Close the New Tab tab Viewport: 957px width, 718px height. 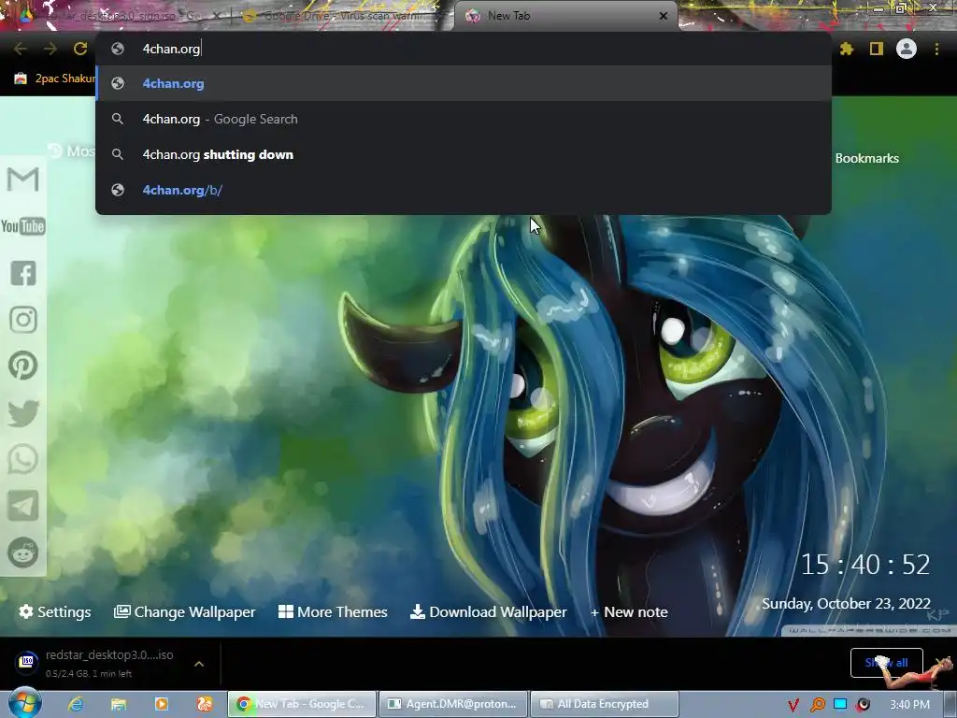coord(664,16)
